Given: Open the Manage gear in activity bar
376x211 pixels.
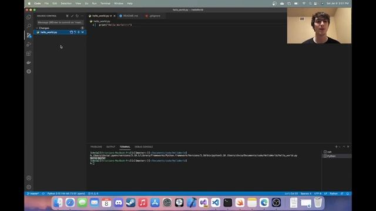Looking at the screenshot, I should point(29,187).
